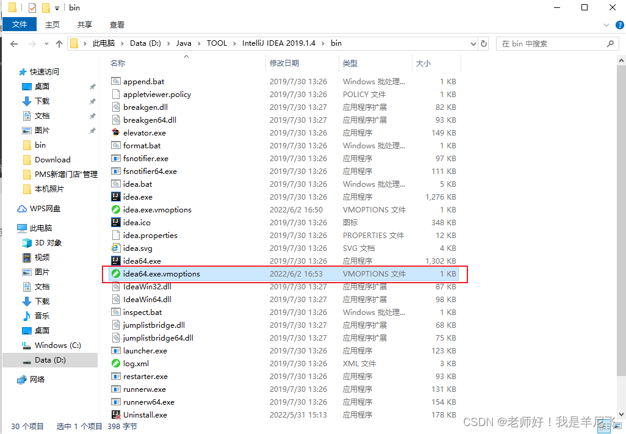Select the idea.properties file icon
The image size is (626, 434).
pyautogui.click(x=116, y=235)
